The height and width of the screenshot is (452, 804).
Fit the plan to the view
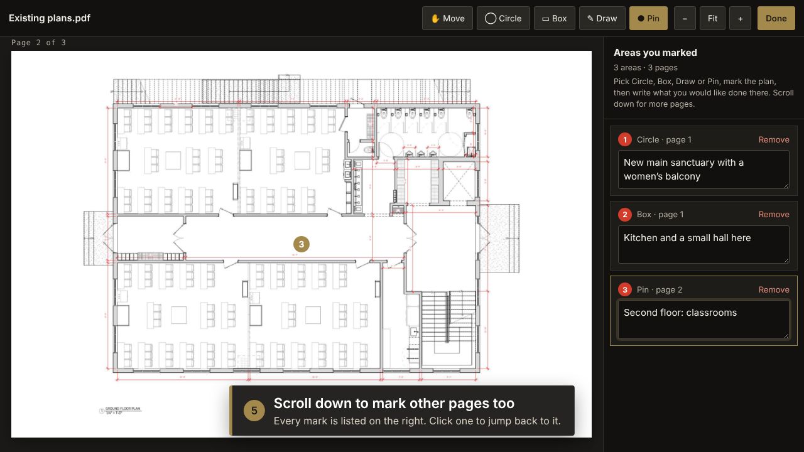pos(712,18)
